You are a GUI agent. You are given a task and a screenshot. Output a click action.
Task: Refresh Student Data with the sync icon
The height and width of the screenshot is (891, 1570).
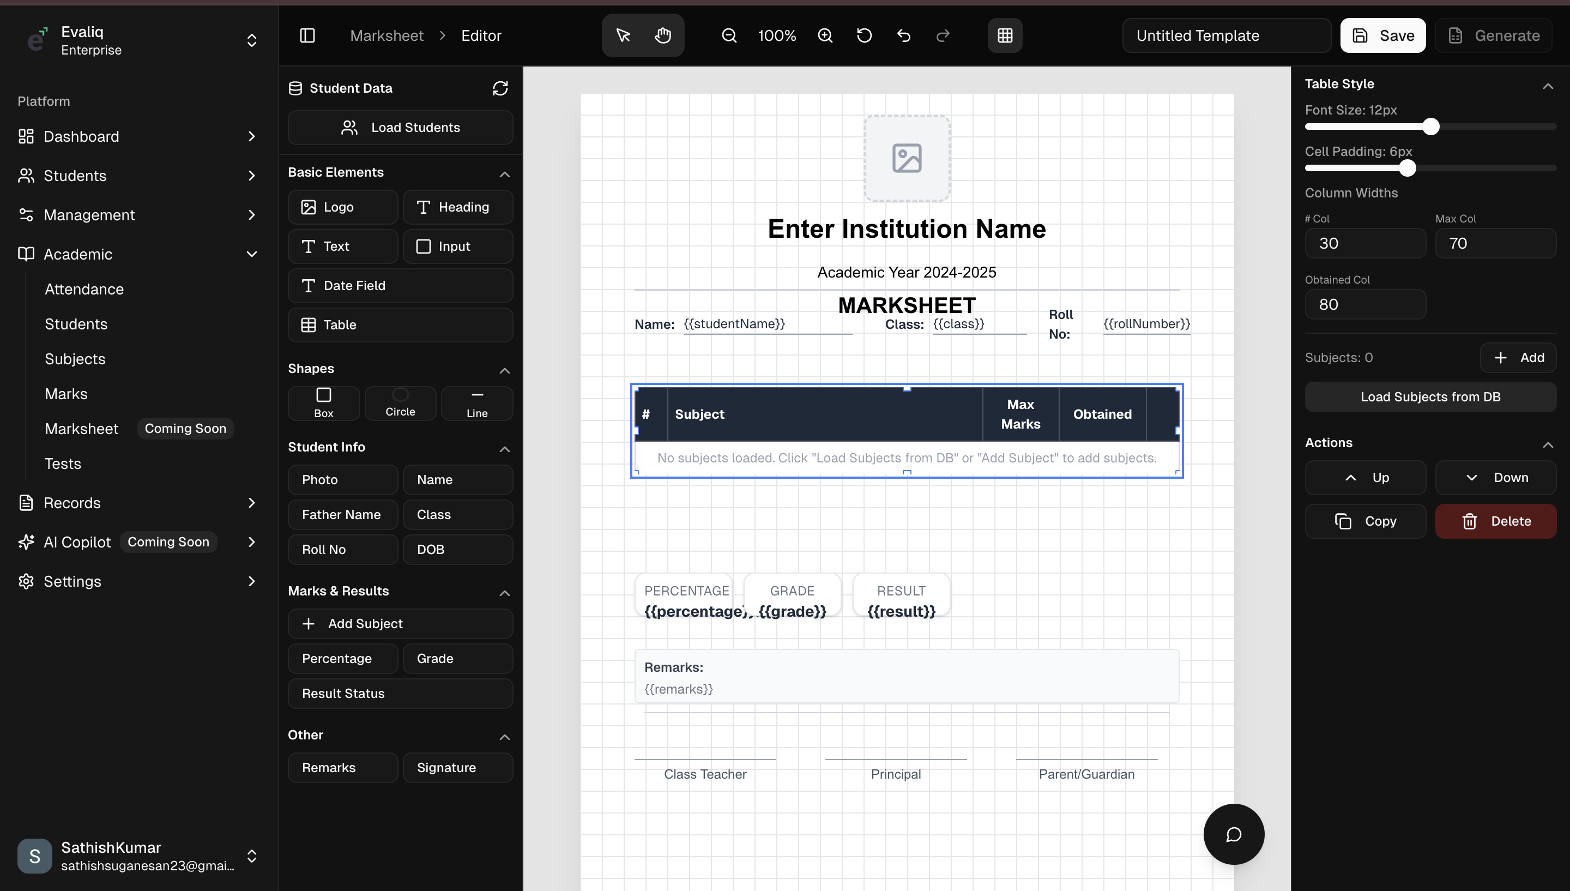[500, 88]
